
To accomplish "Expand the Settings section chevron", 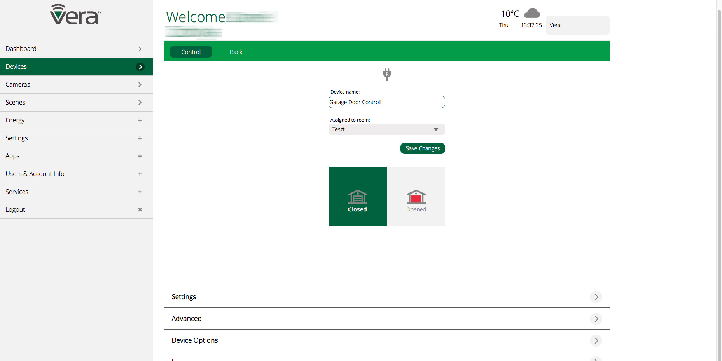I will click(596, 297).
